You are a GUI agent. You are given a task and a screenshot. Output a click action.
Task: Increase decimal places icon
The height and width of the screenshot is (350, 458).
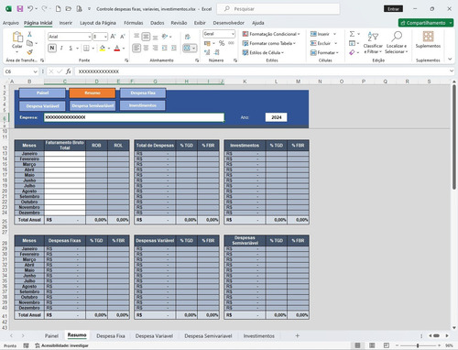pyautogui.click(x=207, y=52)
